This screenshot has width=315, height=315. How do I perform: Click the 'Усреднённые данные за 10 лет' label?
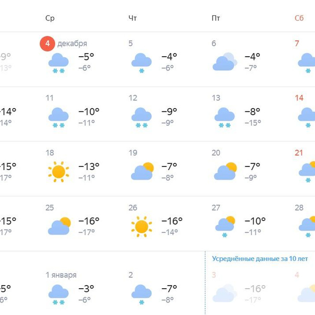[260, 259]
